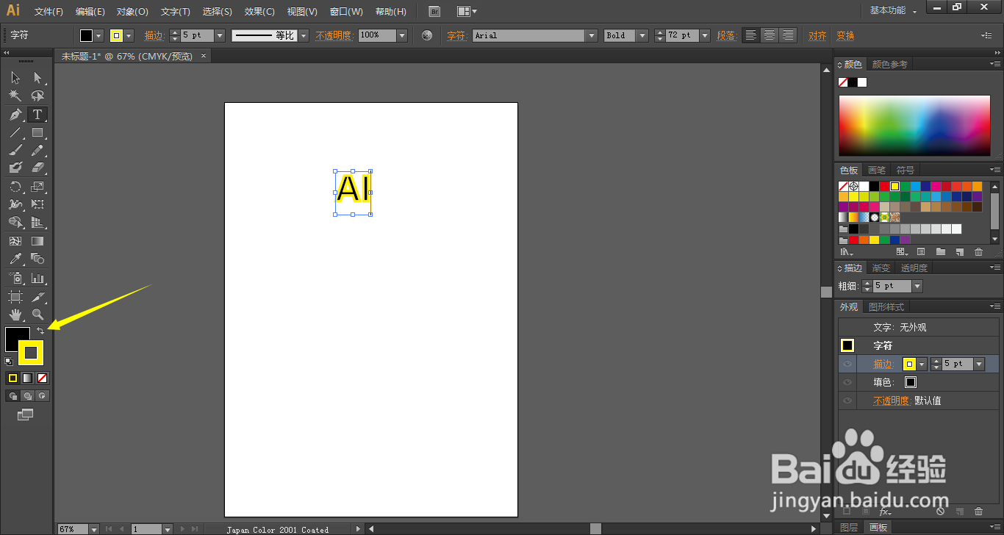Select the Eyedropper tool
1004x535 pixels.
pos(15,259)
